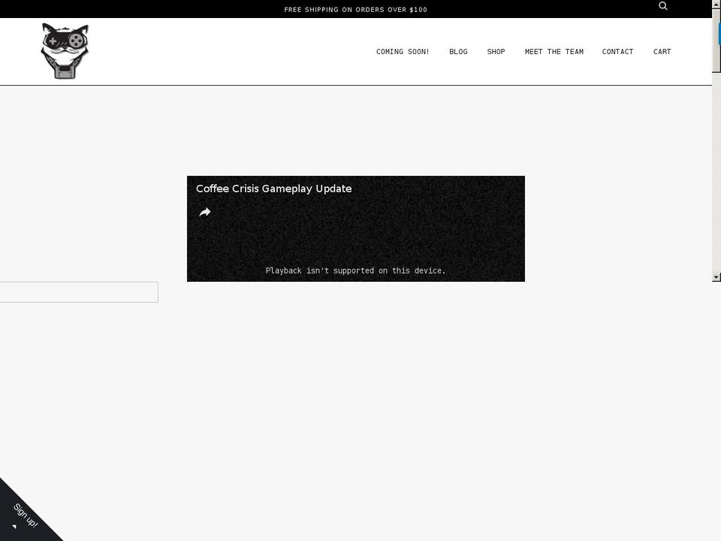Click inside the dark video frame

tap(356, 240)
